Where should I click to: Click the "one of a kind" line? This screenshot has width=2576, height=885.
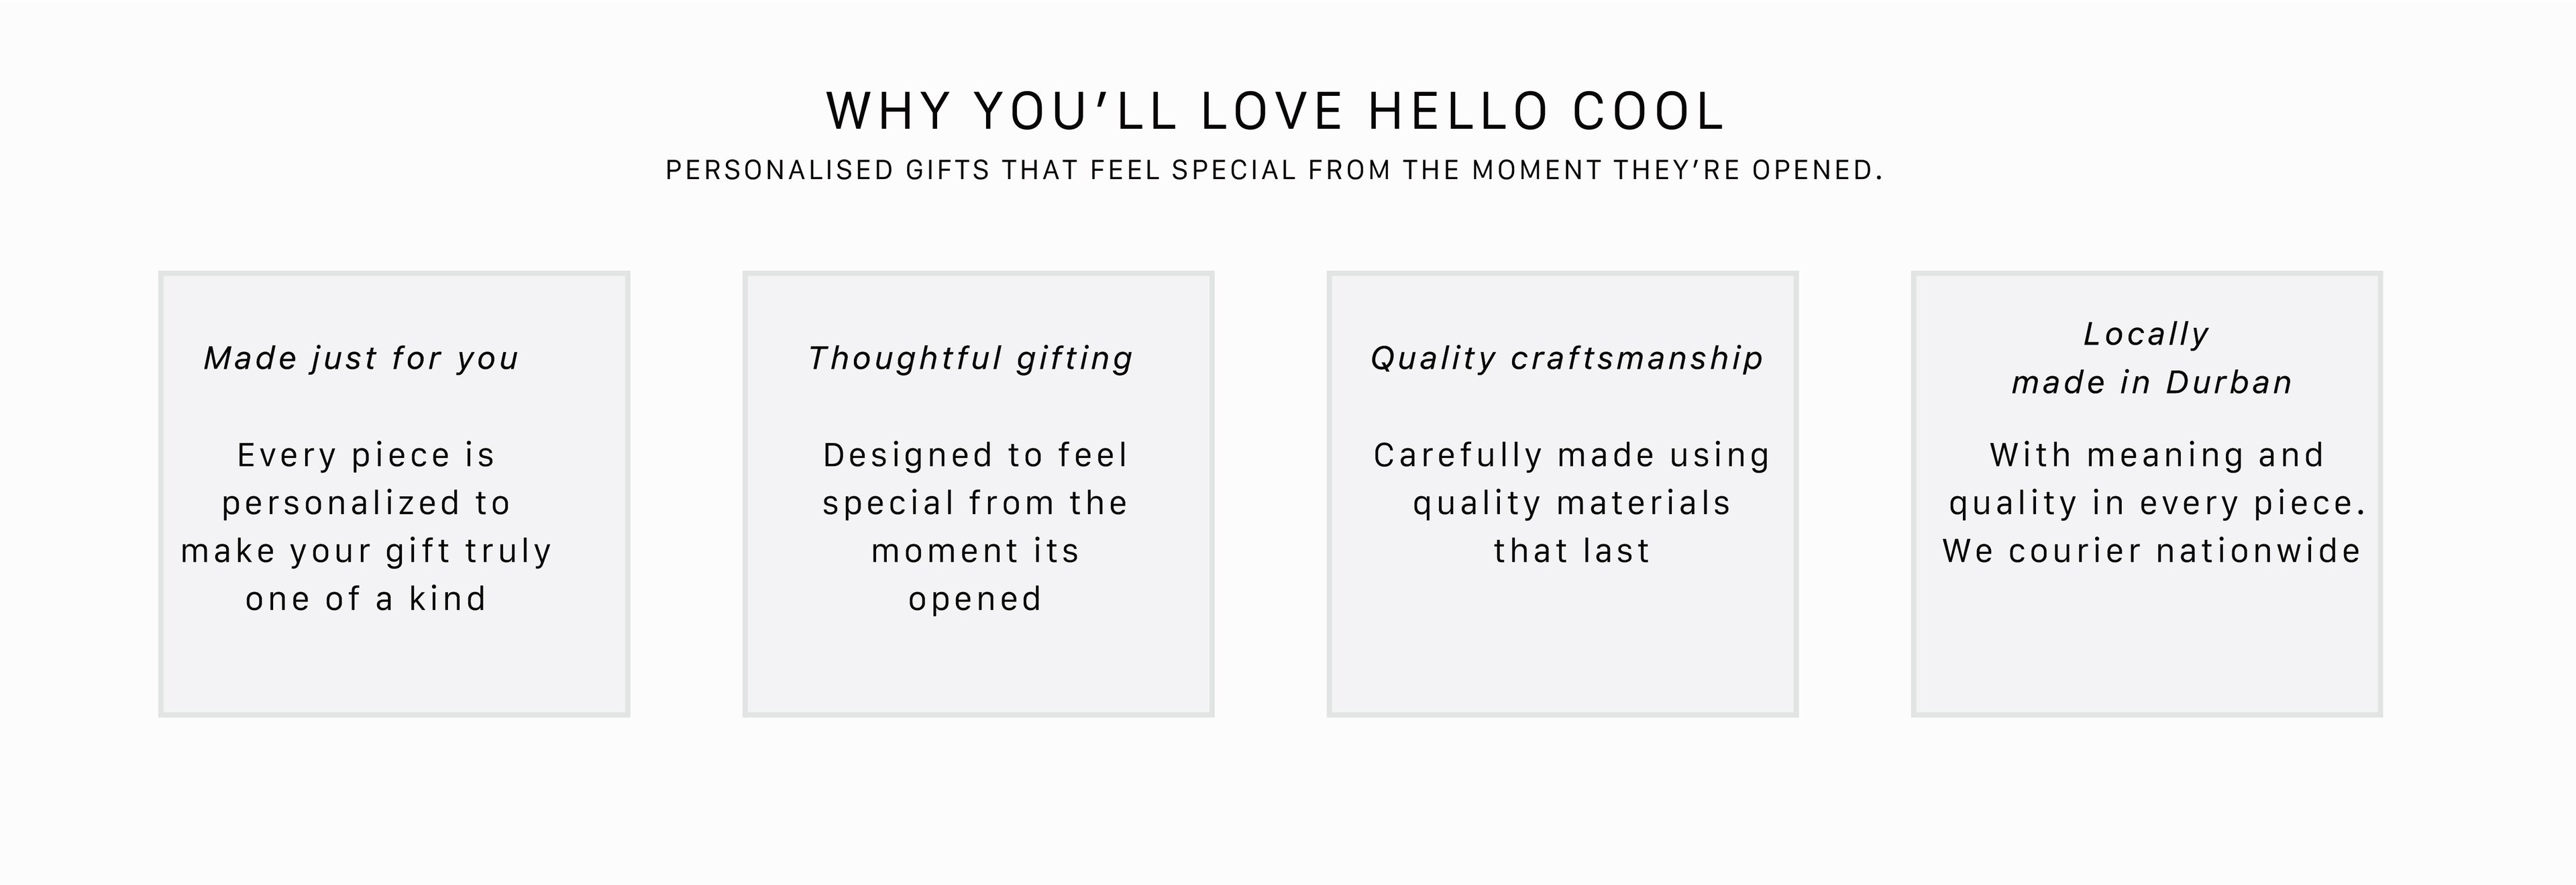(x=366, y=598)
